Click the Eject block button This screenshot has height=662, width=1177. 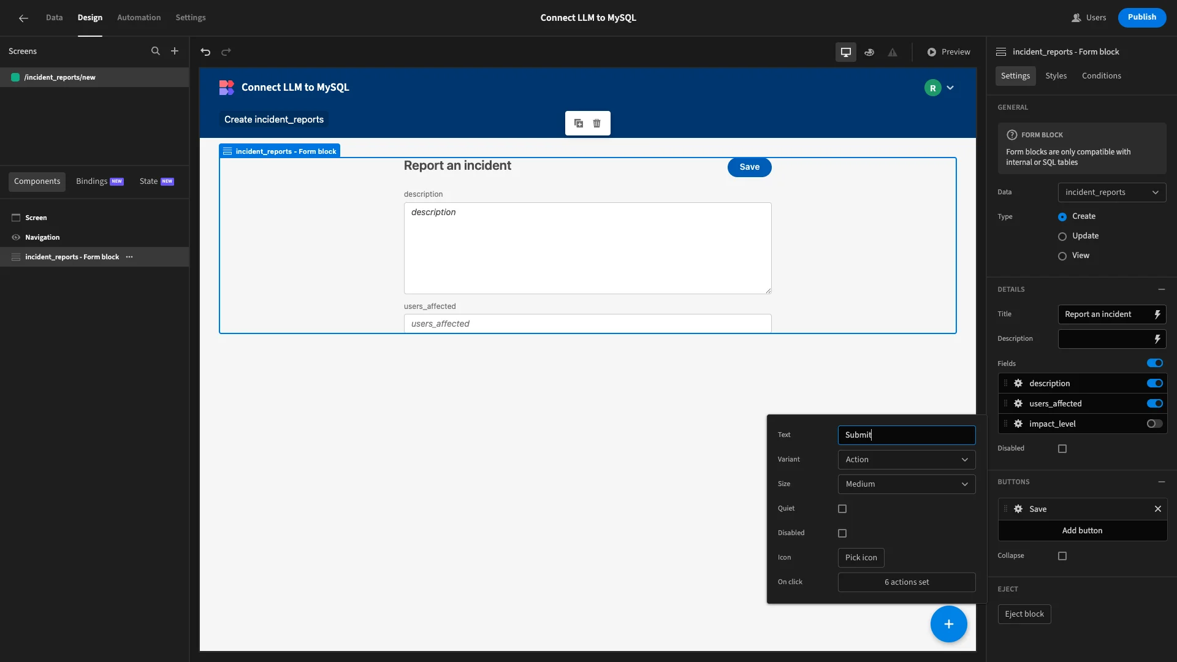click(1024, 614)
